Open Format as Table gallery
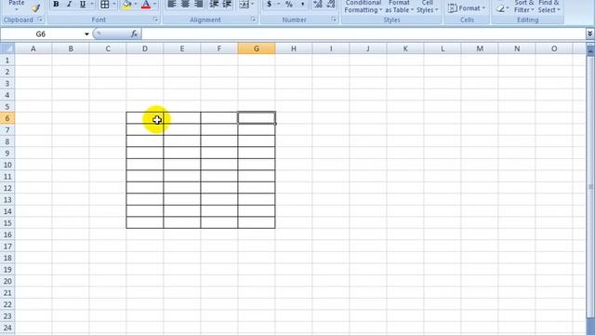The height and width of the screenshot is (335, 595). point(399,7)
